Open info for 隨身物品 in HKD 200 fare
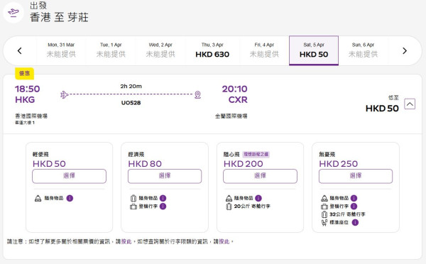The width and height of the screenshot is (426, 264). pyautogui.click(x=258, y=198)
